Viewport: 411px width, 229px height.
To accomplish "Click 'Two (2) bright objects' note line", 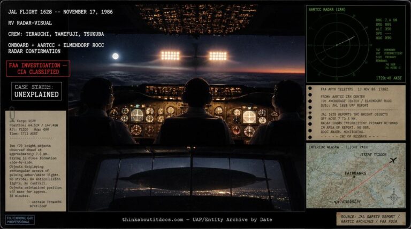I will pos(30,146).
